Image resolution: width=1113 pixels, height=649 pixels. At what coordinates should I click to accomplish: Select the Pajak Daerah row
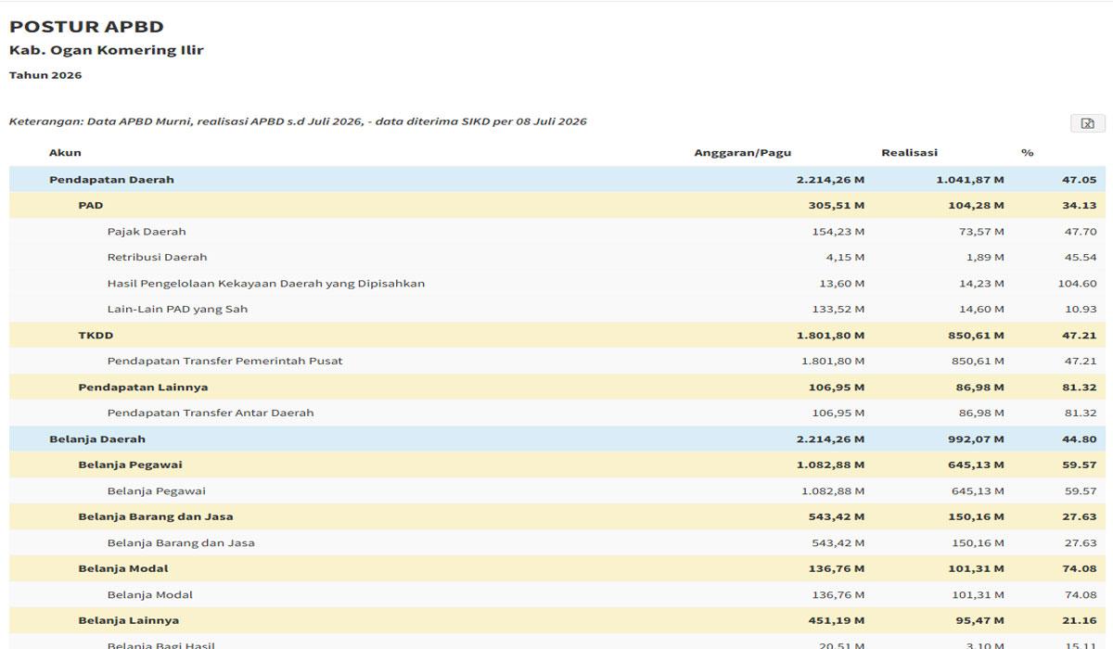click(x=557, y=232)
